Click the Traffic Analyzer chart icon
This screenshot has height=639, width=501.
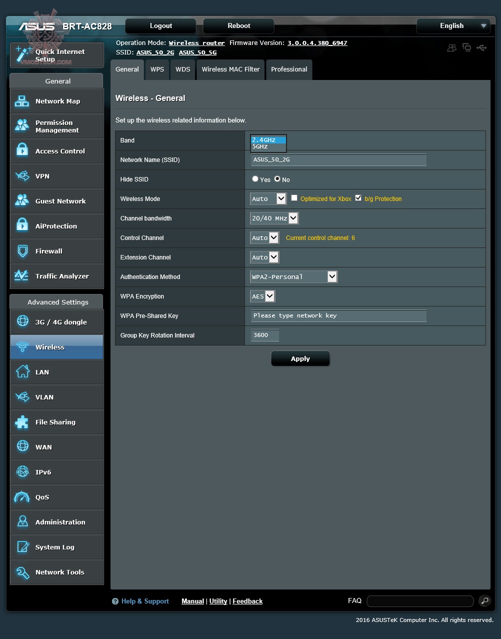[21, 275]
